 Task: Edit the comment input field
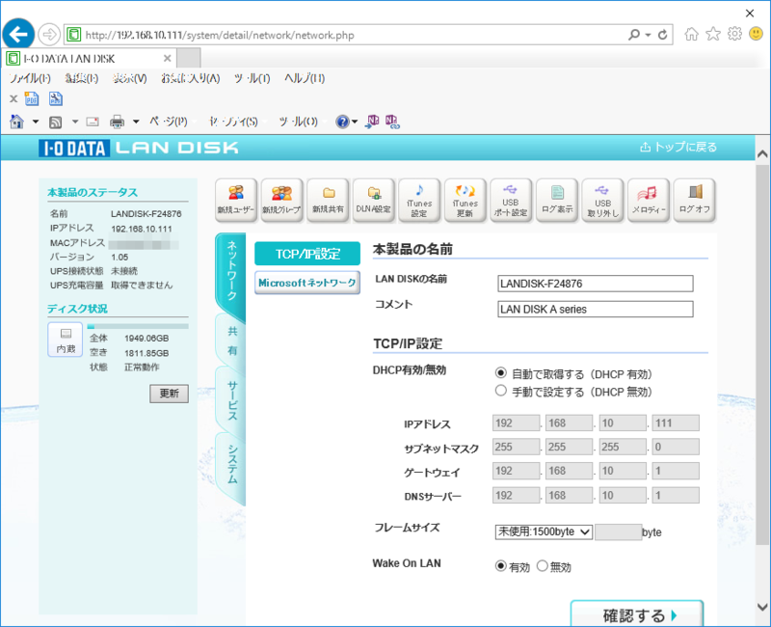coord(596,309)
